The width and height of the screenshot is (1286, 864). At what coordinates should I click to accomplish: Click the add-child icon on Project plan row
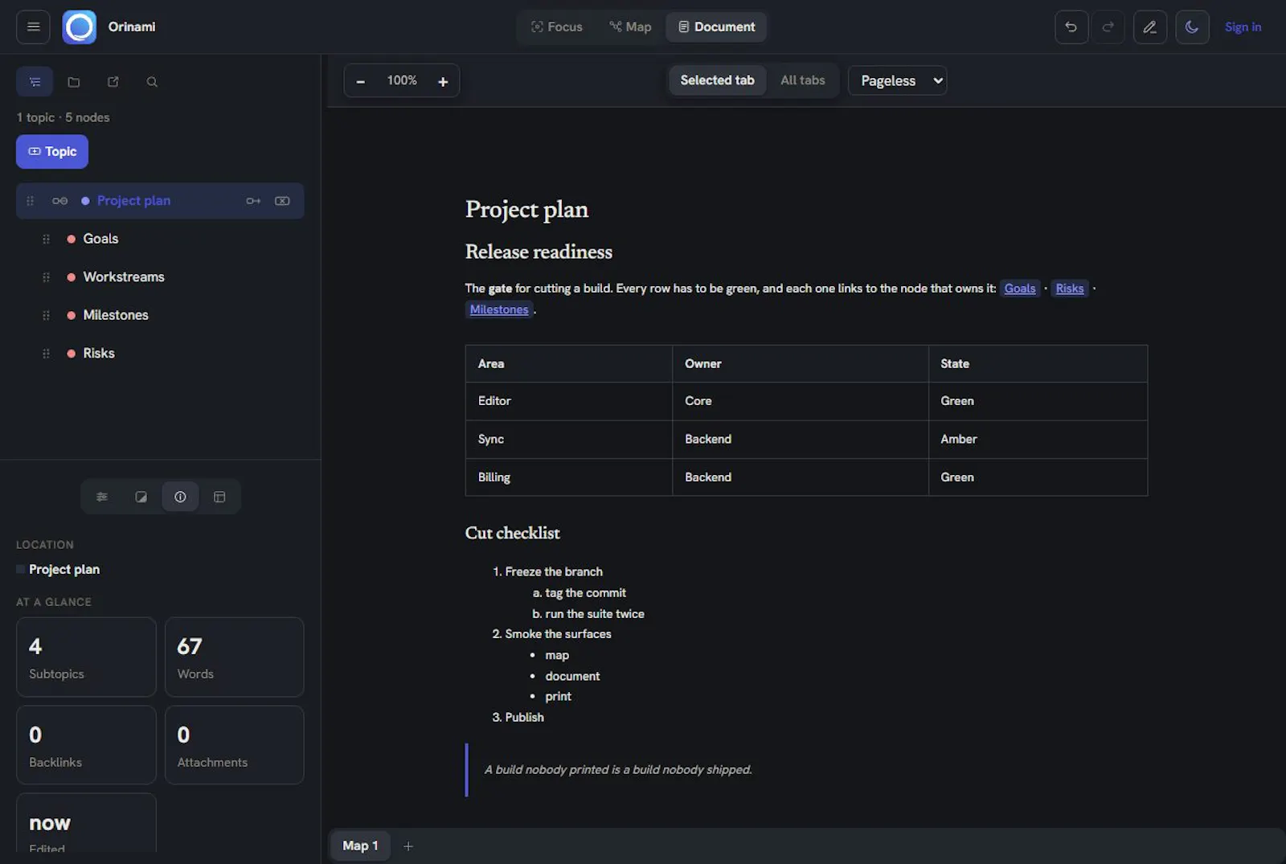pyautogui.click(x=253, y=201)
